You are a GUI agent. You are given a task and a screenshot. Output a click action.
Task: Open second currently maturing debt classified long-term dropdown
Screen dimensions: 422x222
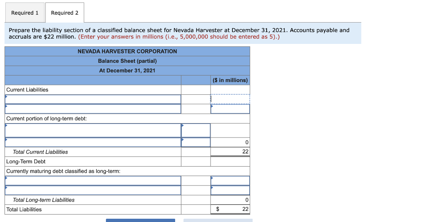click(93, 190)
